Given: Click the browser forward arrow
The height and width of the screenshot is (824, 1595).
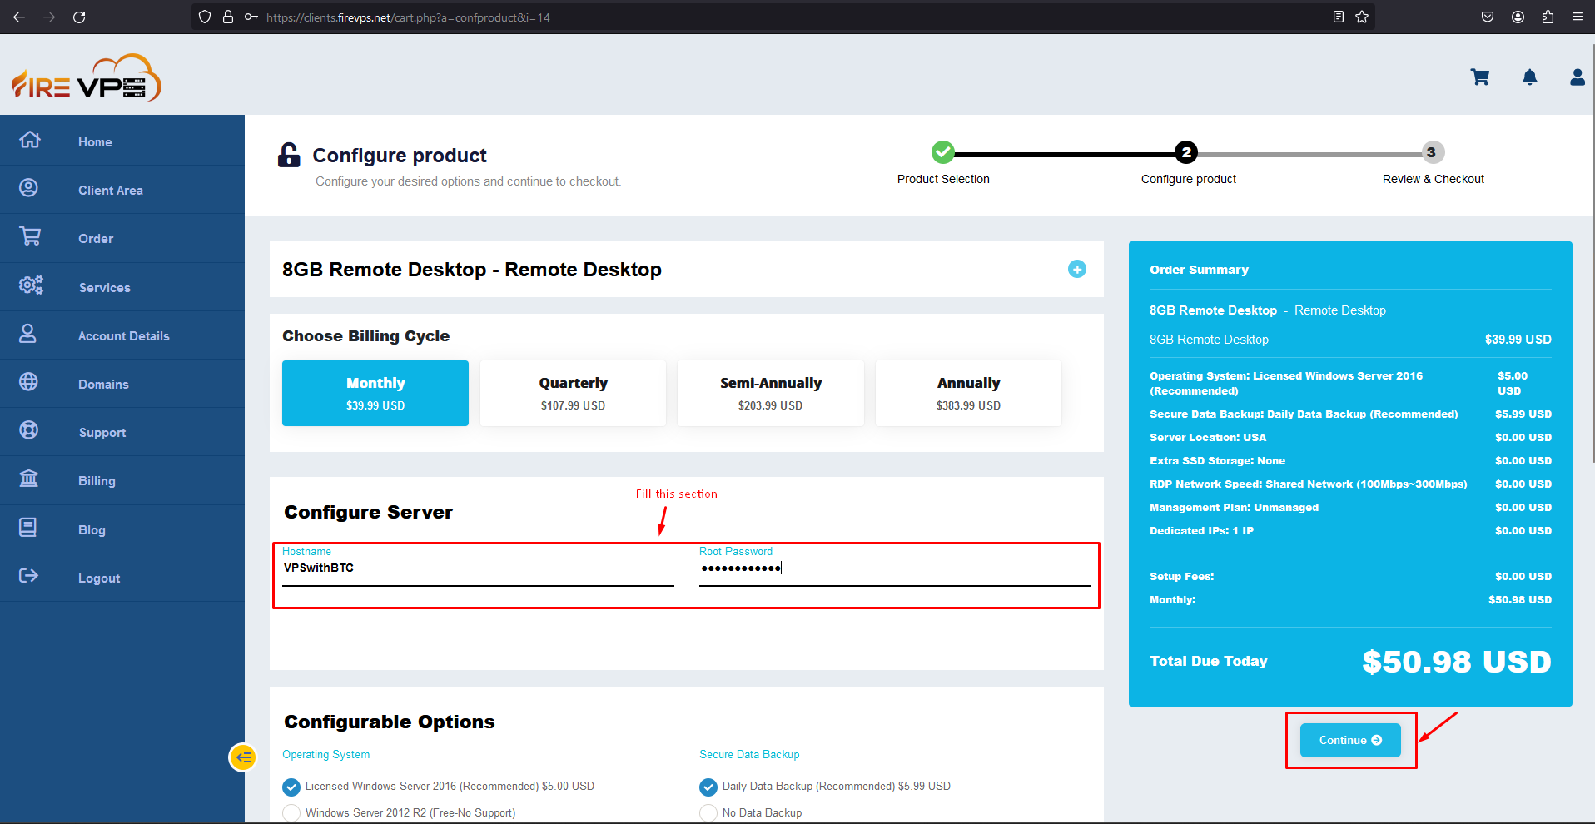Looking at the screenshot, I should click(49, 17).
